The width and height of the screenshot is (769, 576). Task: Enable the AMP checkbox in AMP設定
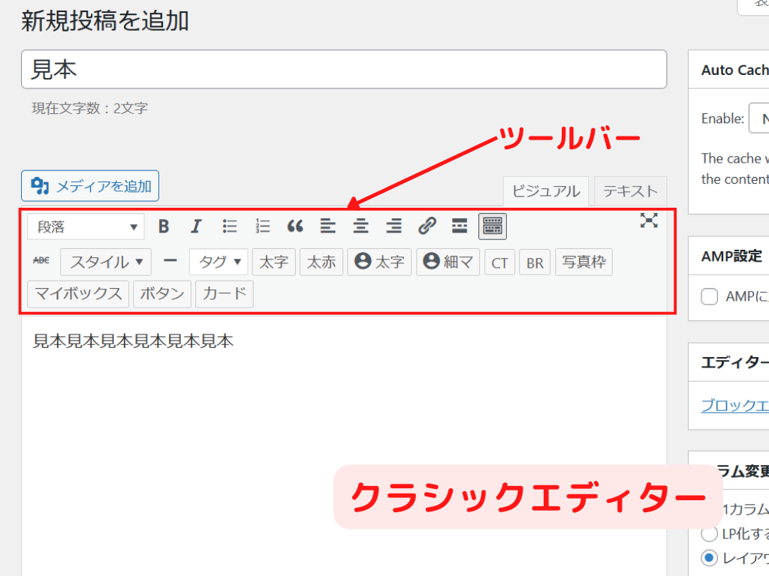coord(709,296)
